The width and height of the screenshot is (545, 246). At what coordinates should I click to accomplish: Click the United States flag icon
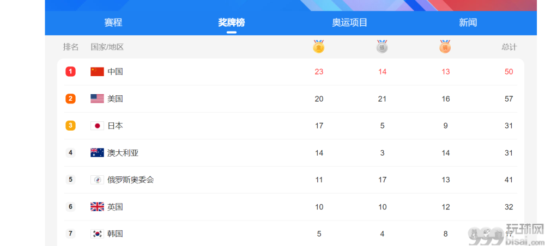click(98, 99)
